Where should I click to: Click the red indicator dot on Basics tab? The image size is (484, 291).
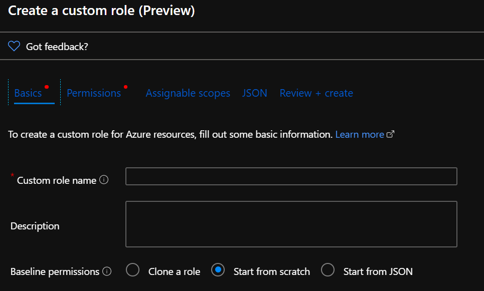click(47, 87)
